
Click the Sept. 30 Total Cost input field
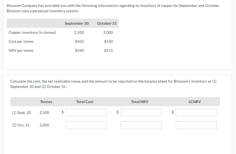coord(86,113)
